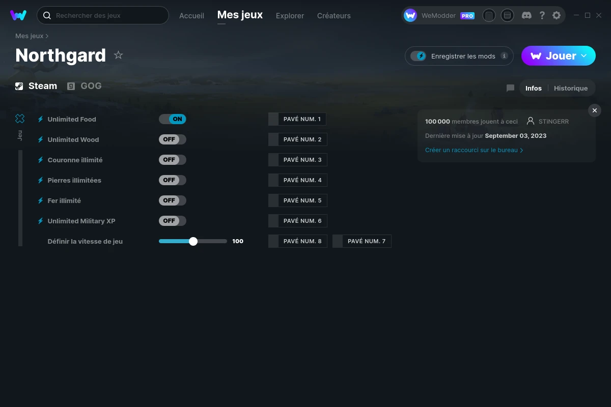The height and width of the screenshot is (407, 611).
Task: Click lightning icon beside Unlimited Food
Action: pos(40,119)
